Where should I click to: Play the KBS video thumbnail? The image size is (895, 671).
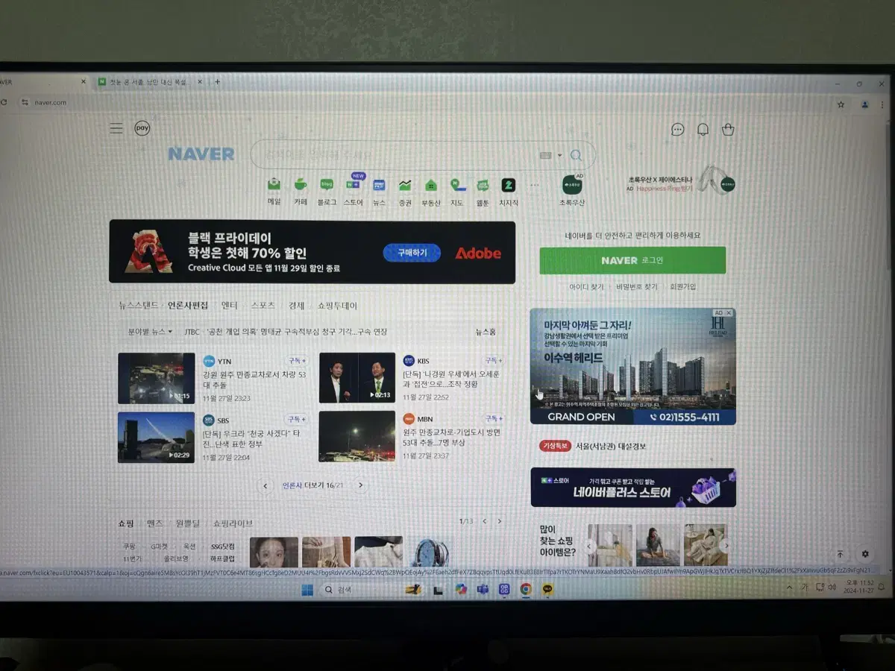357,378
